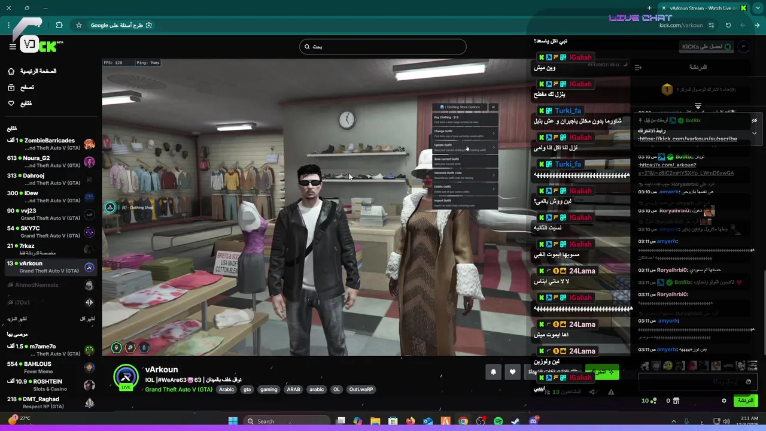
Task: Go to Kick home page via sidebar house icon
Action: 11,71
